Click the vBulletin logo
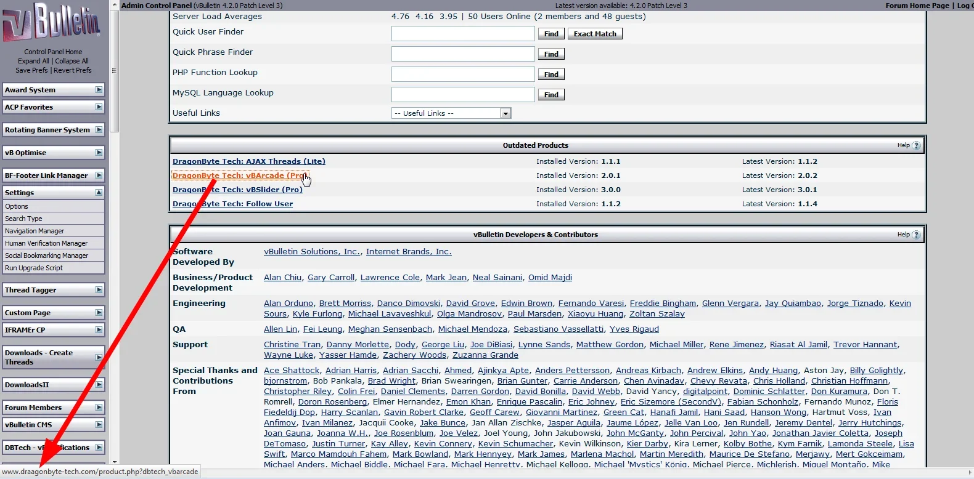 pyautogui.click(x=52, y=22)
